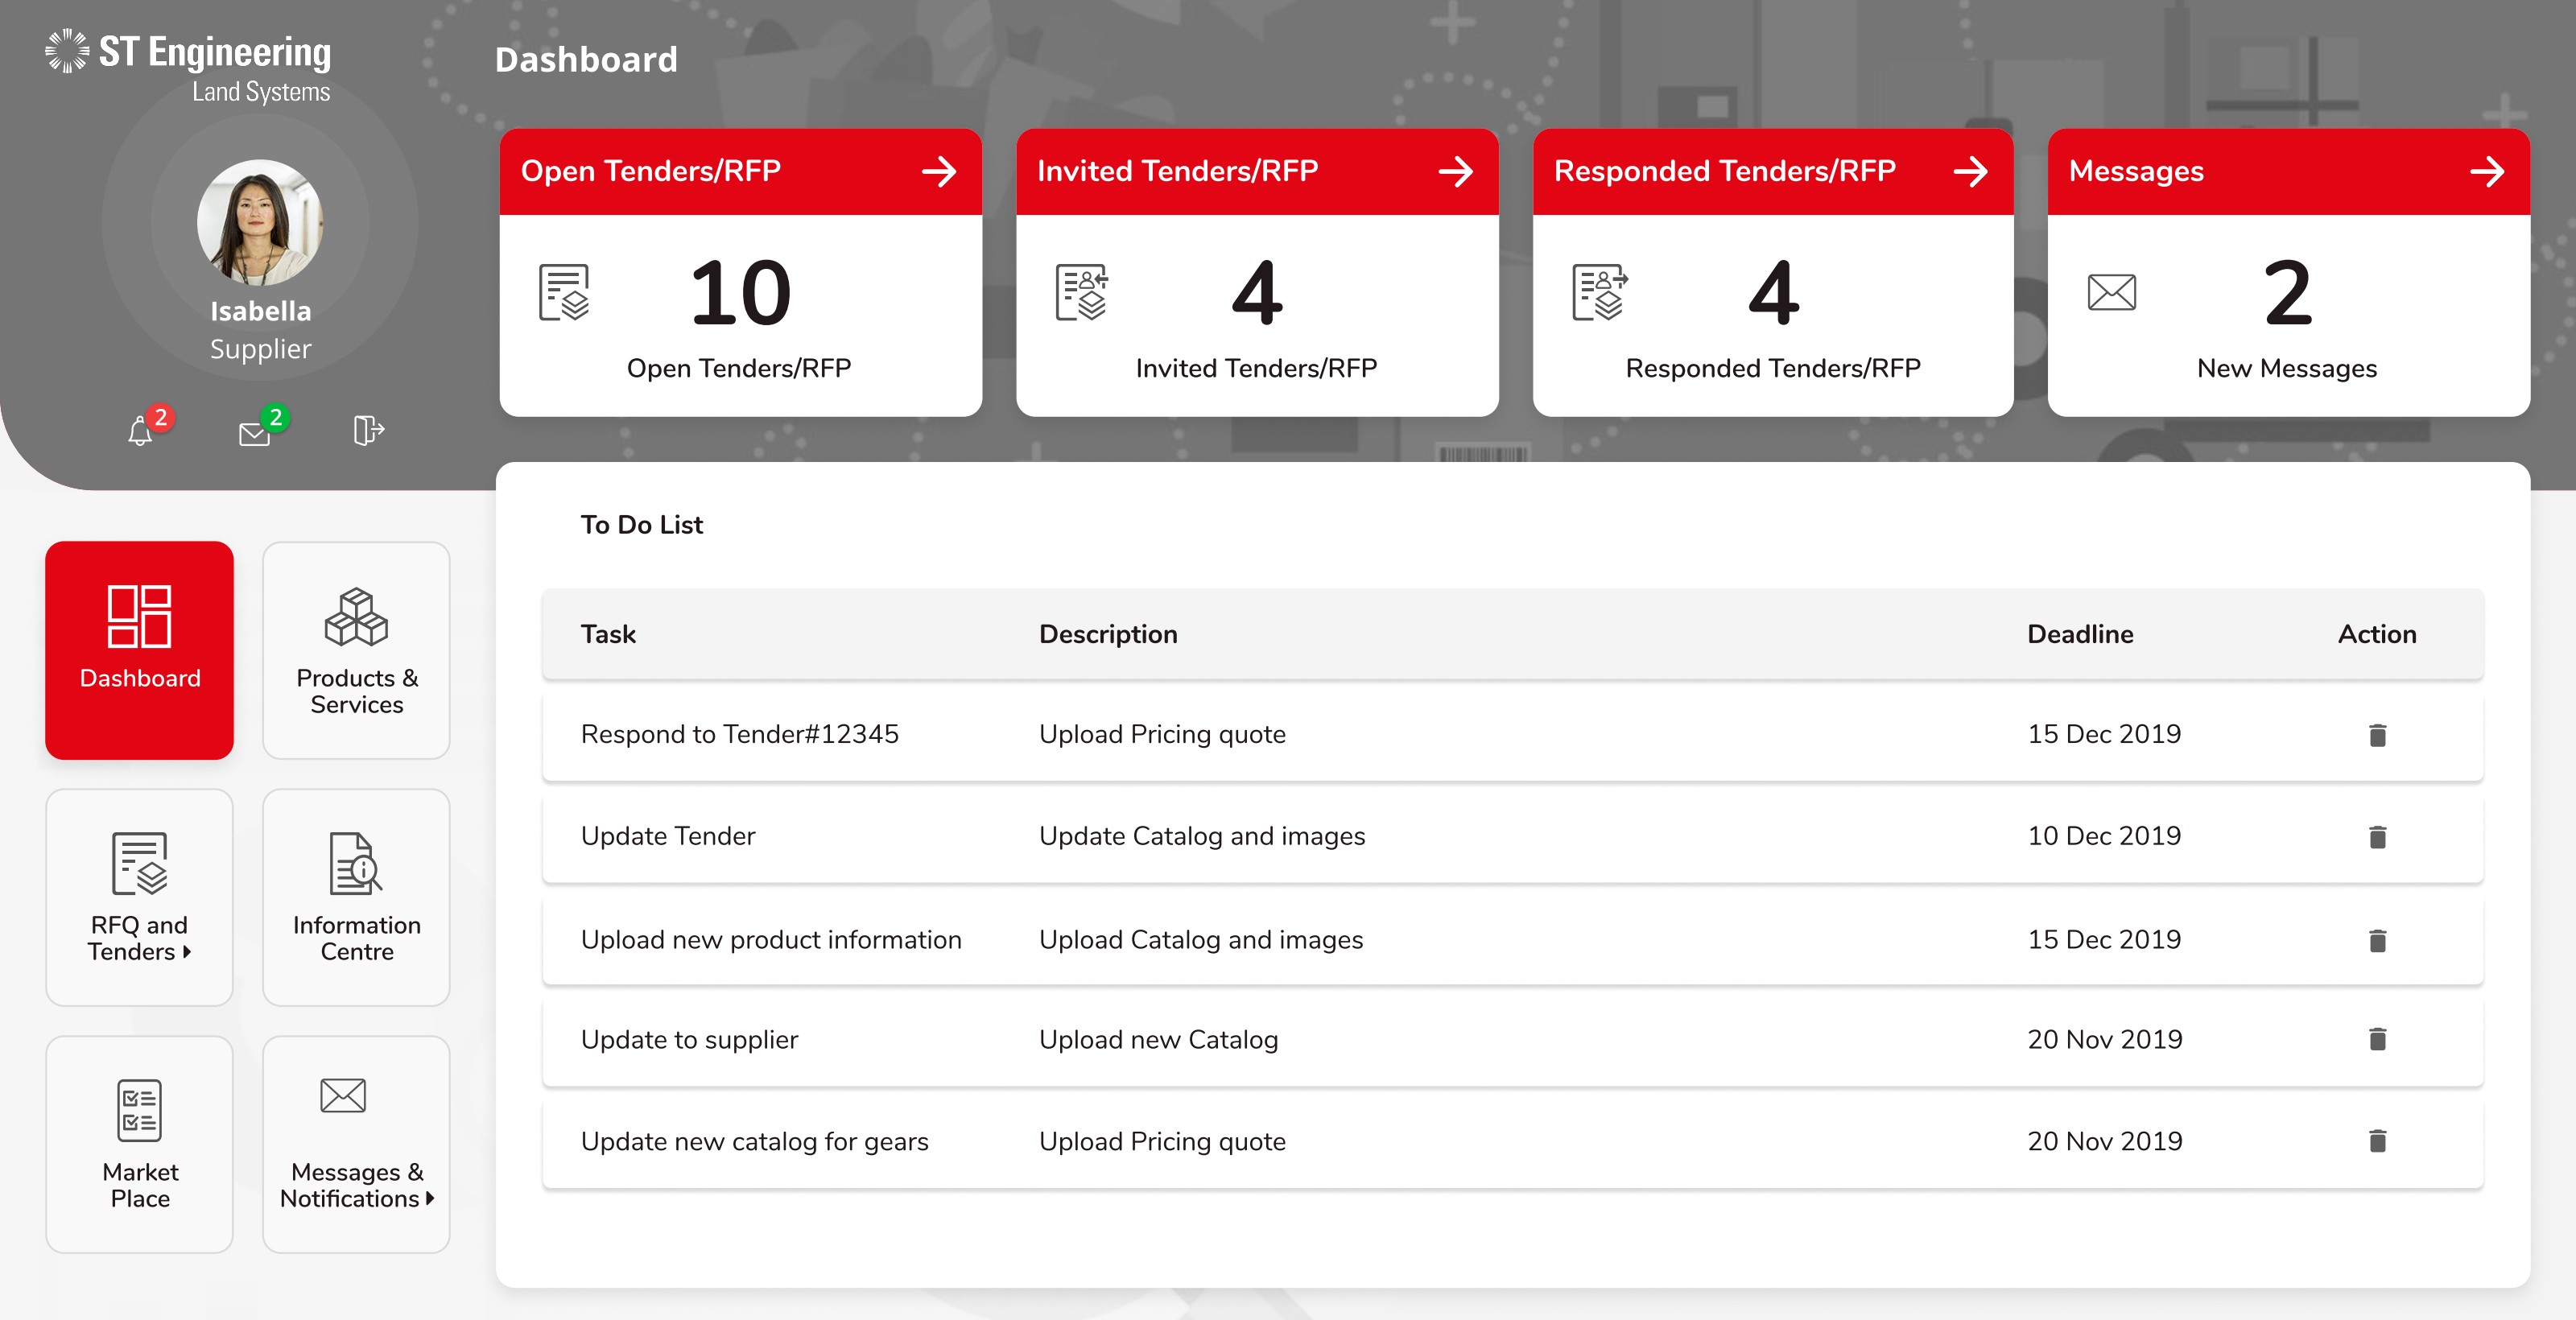Click the 10 Dec 2019 deadline
The height and width of the screenshot is (1320, 2576).
click(x=2104, y=836)
